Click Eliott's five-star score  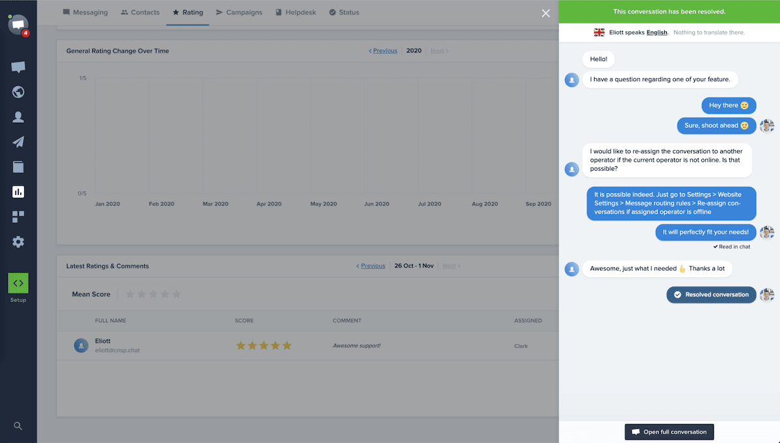coord(264,346)
